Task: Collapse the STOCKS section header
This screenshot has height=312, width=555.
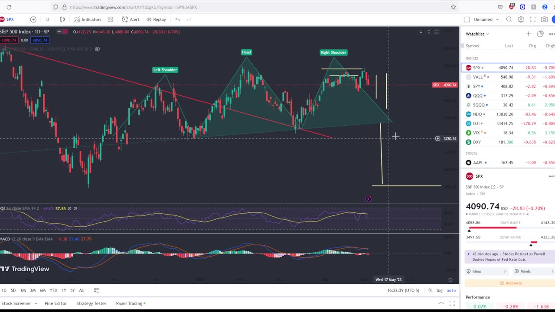Action: click(x=471, y=153)
